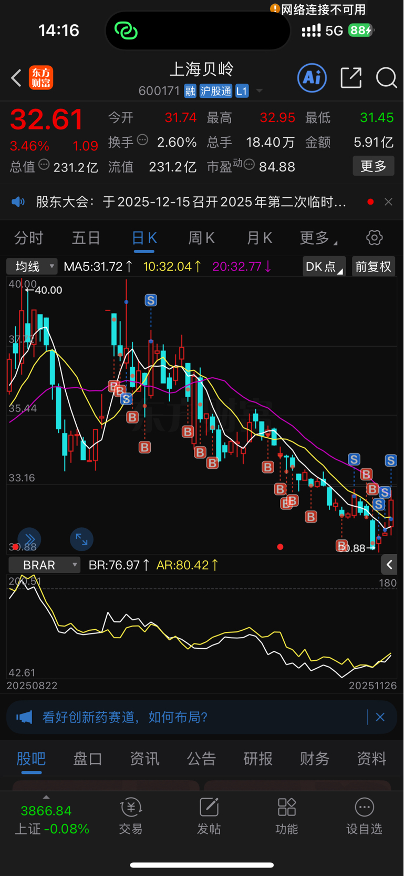Switch to the 月K tab
This screenshot has width=404, height=876.
click(260, 238)
